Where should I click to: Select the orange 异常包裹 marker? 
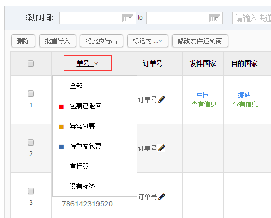click(61, 127)
